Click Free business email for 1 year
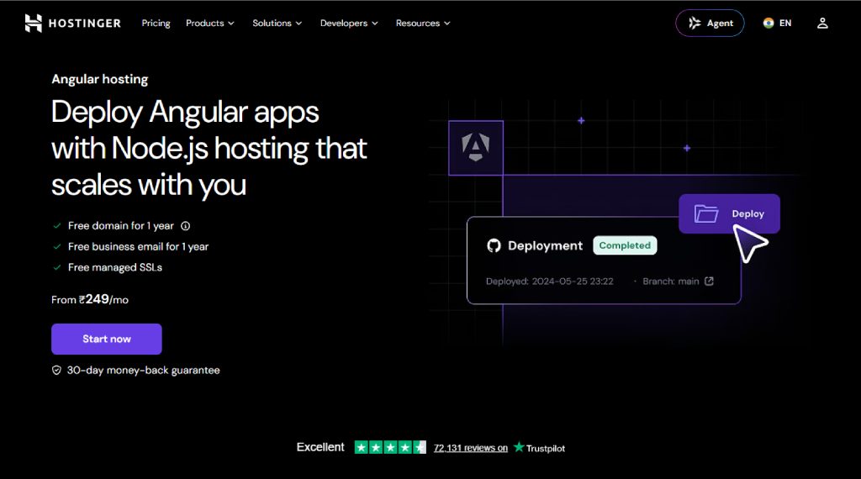Screen dimensions: 861x479 139,246
